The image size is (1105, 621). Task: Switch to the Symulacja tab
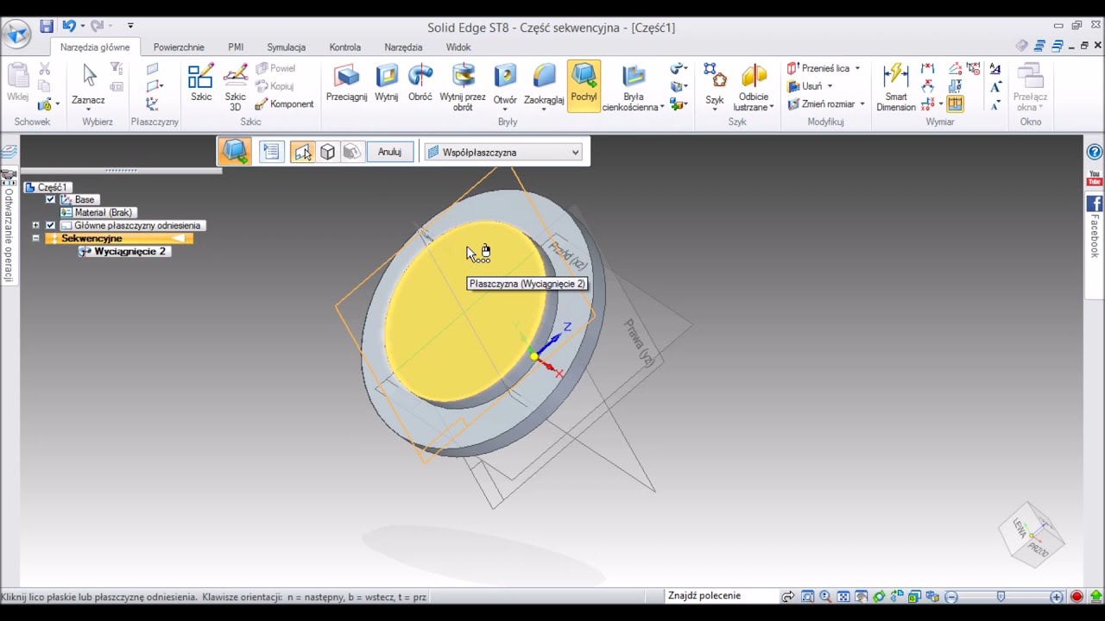point(286,47)
